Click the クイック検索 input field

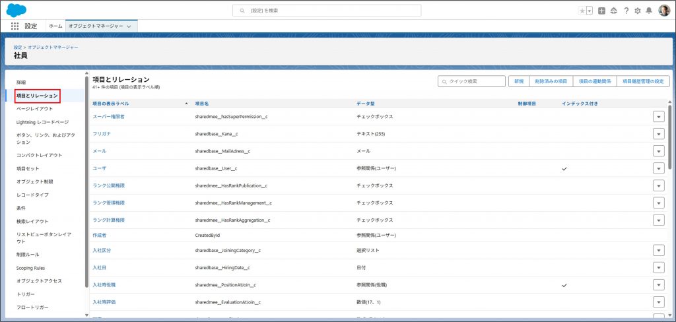(x=470, y=81)
